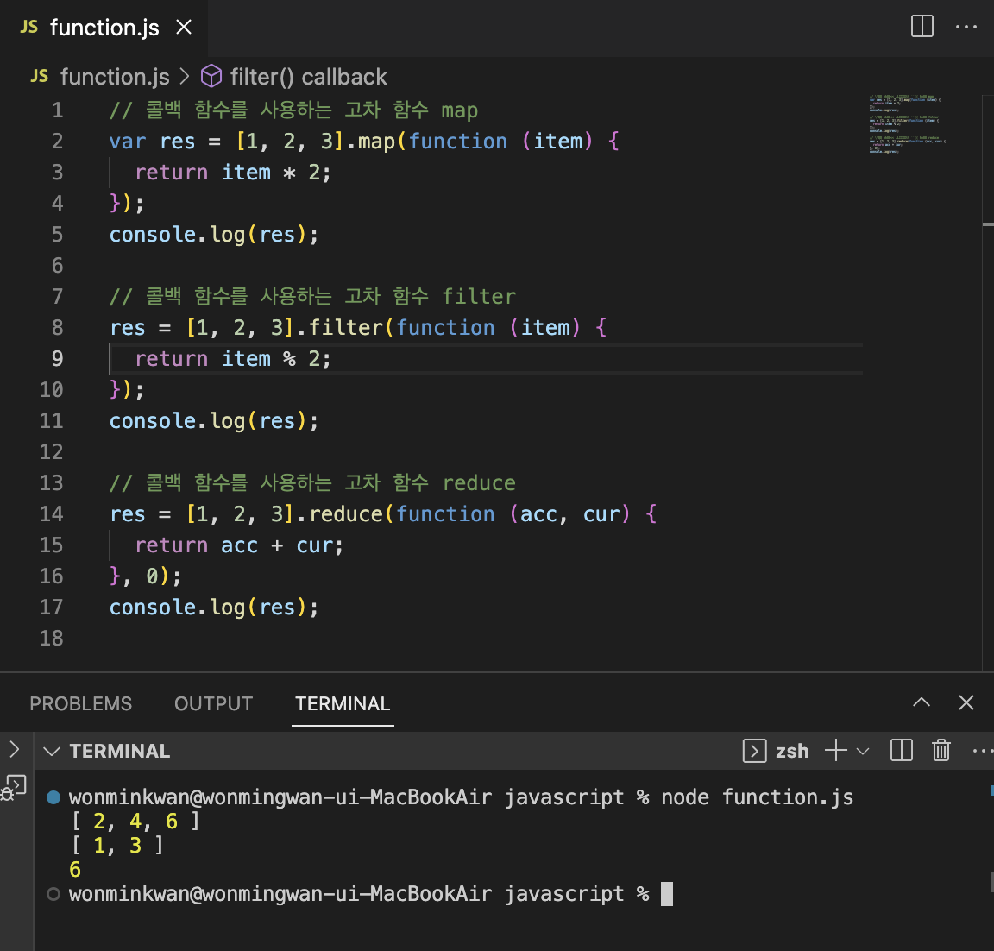Kill the terminal with trash icon
Screen dimensions: 994x951
click(x=941, y=750)
